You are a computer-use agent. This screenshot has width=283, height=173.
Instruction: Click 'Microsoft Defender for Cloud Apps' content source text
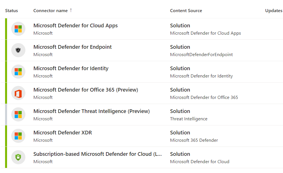click(x=205, y=33)
